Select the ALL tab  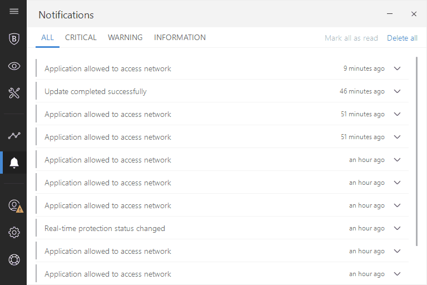(47, 37)
